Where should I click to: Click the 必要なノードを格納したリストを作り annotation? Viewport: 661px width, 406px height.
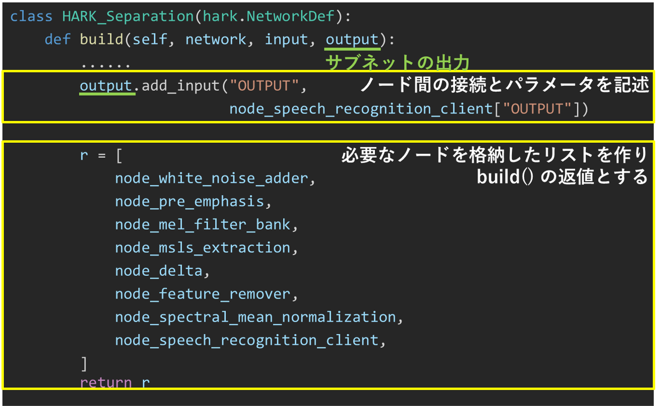coord(494,155)
